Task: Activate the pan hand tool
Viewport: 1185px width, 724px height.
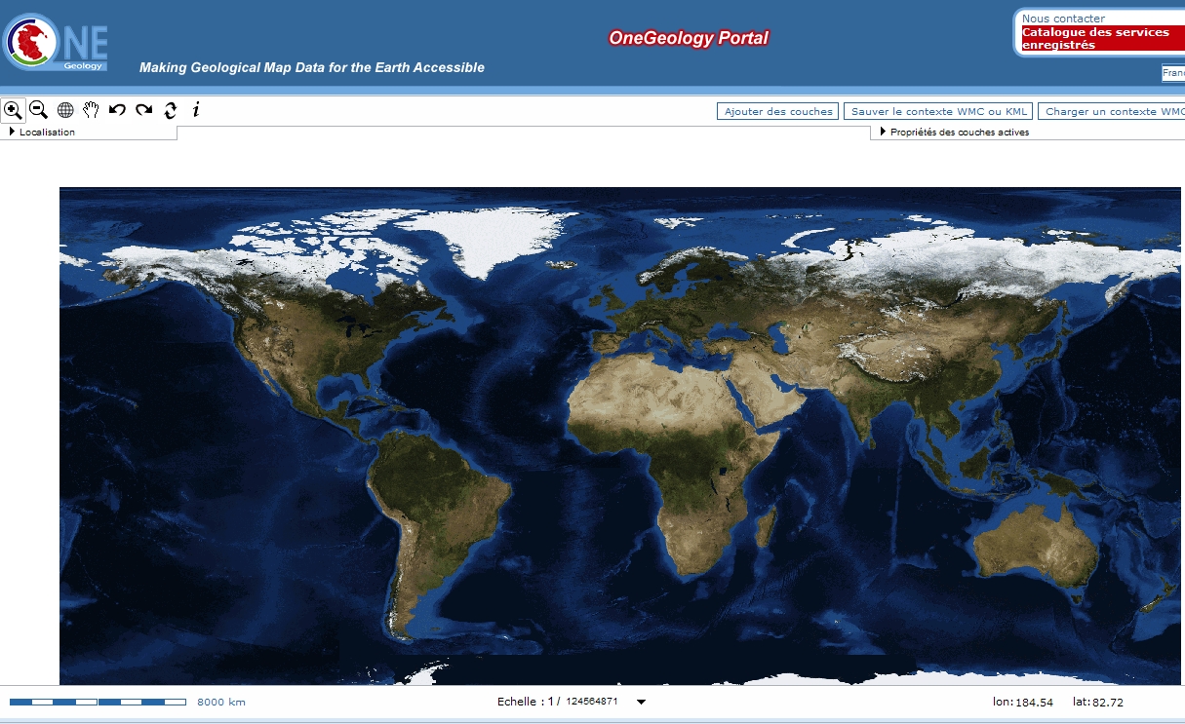Action: [x=91, y=110]
